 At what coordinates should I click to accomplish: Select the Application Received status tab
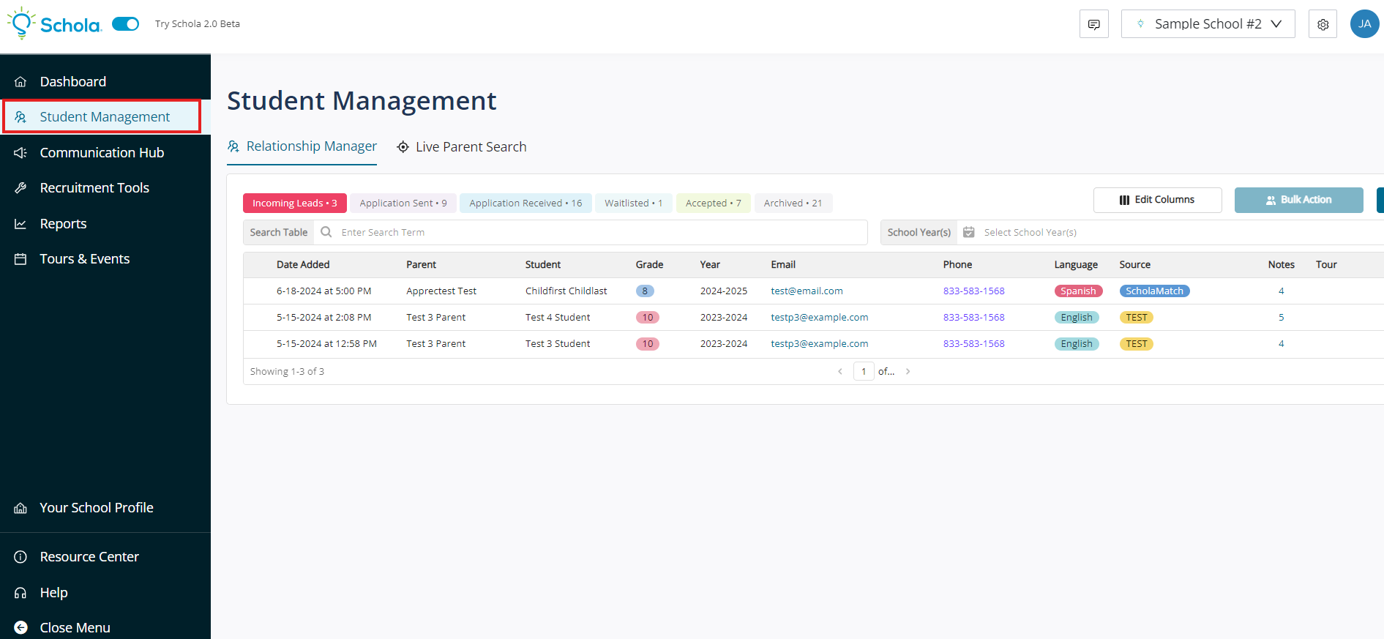tap(525, 203)
